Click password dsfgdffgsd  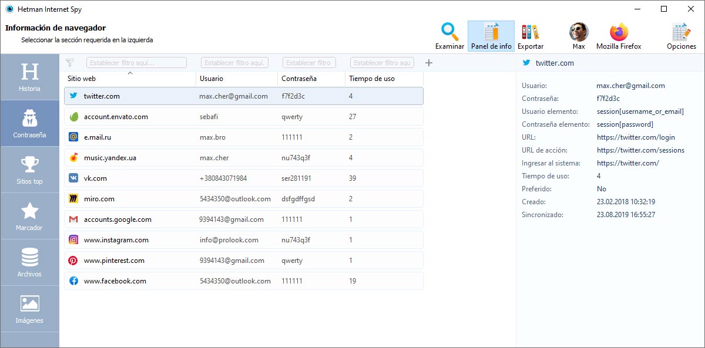click(x=298, y=199)
